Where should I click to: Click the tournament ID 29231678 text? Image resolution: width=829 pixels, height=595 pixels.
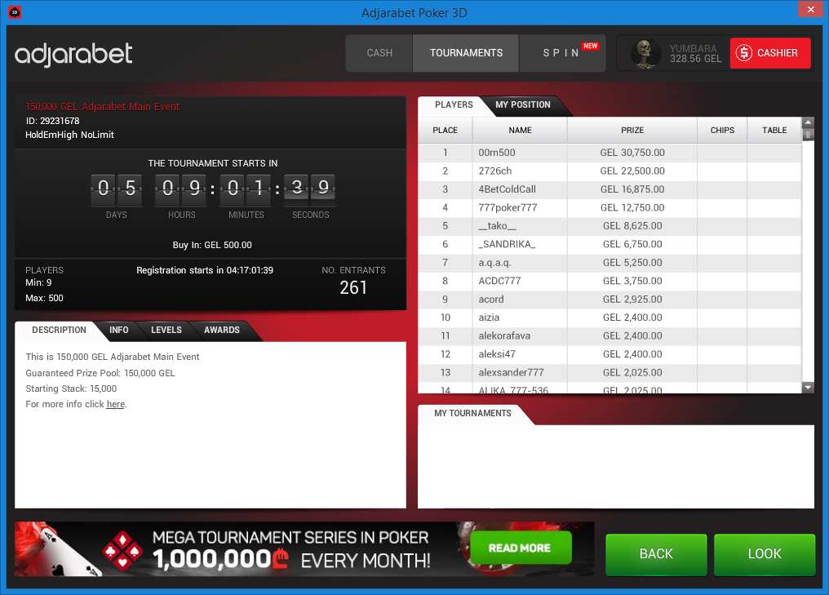pyautogui.click(x=52, y=121)
